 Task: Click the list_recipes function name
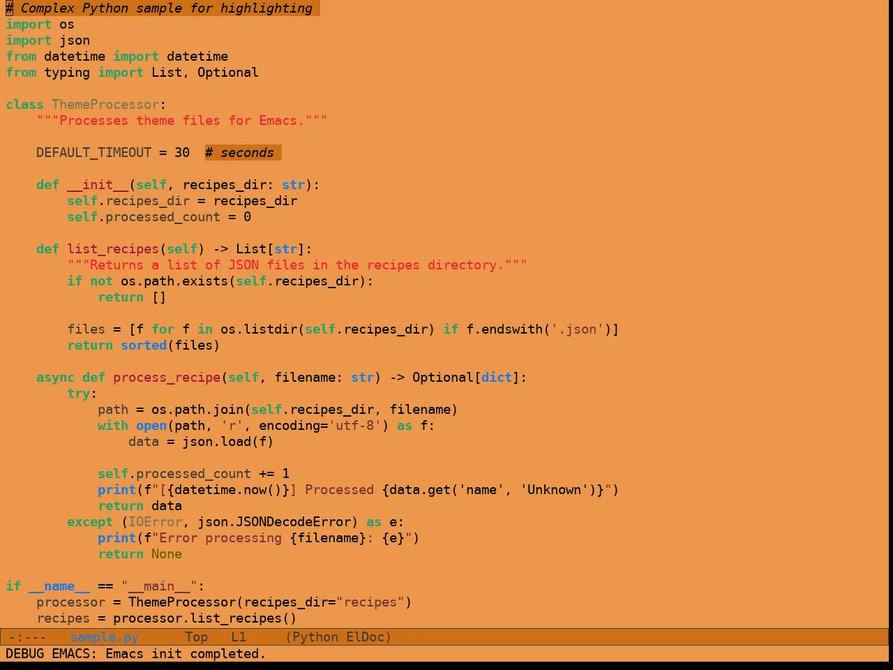tap(113, 249)
